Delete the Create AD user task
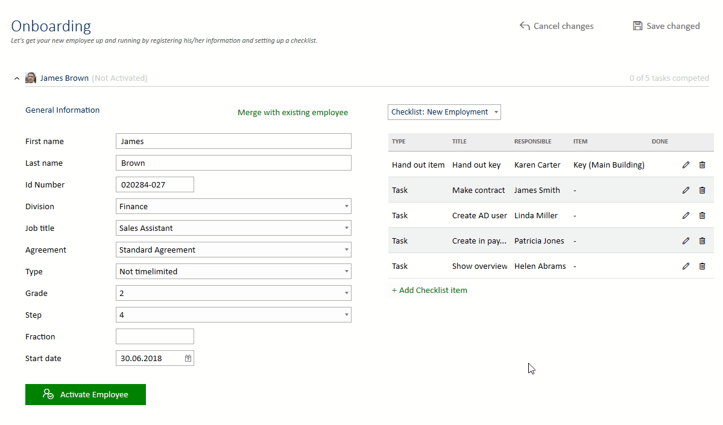723x425 pixels. tap(702, 216)
